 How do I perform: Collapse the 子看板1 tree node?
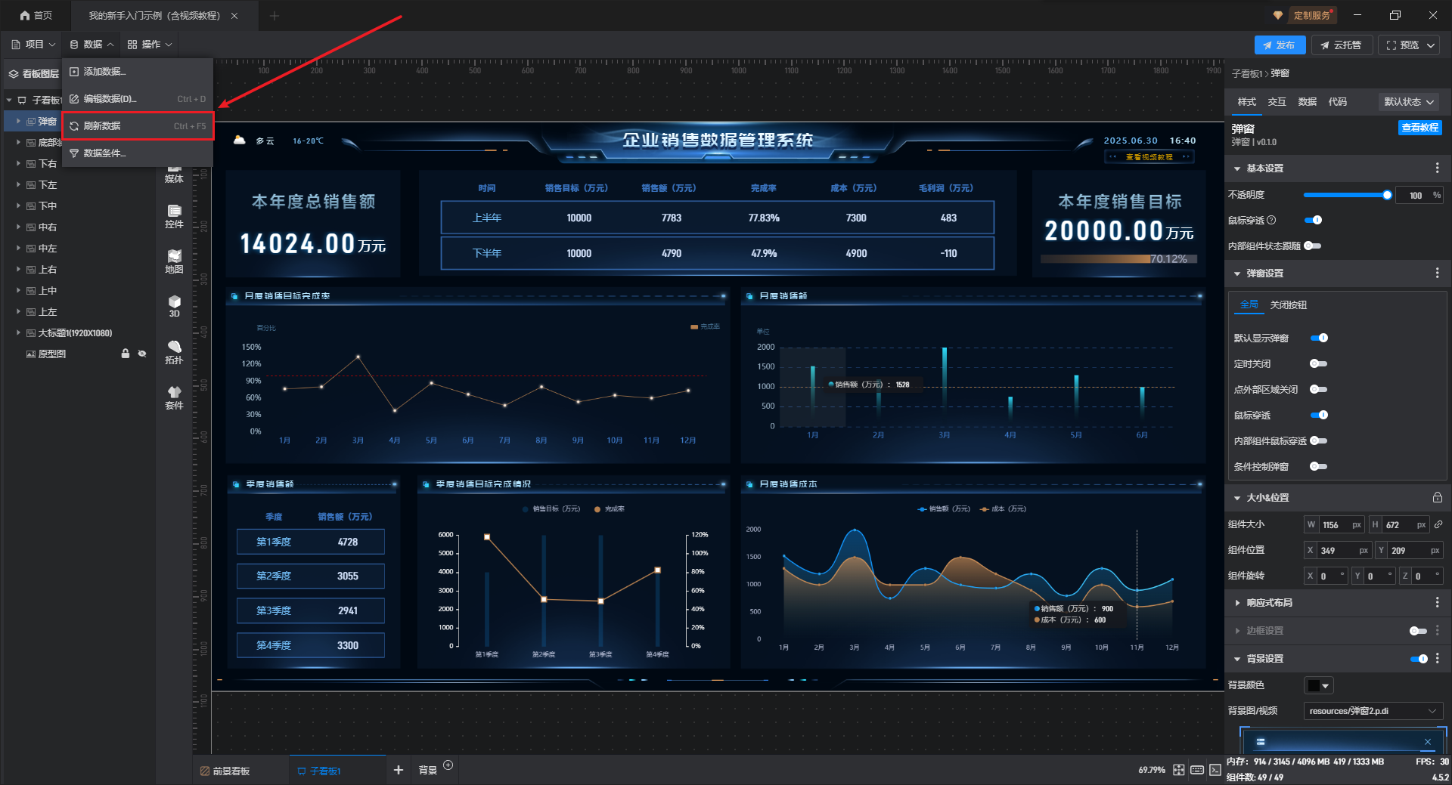point(9,100)
